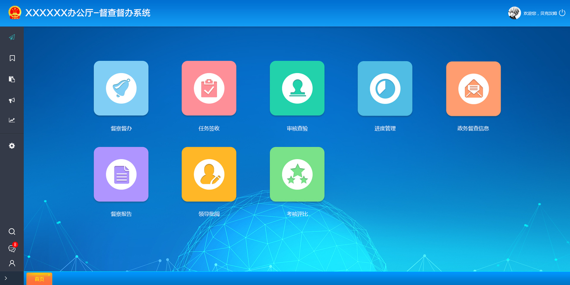
Task: Close the 首页 tab
Action: click(x=49, y=275)
